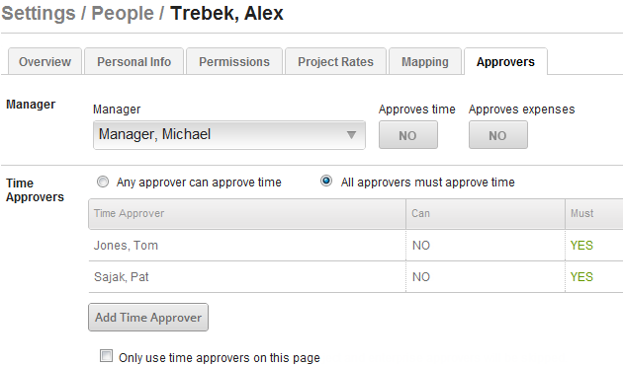
Task: Expand the Manager dropdown arrow
Action: [351, 135]
